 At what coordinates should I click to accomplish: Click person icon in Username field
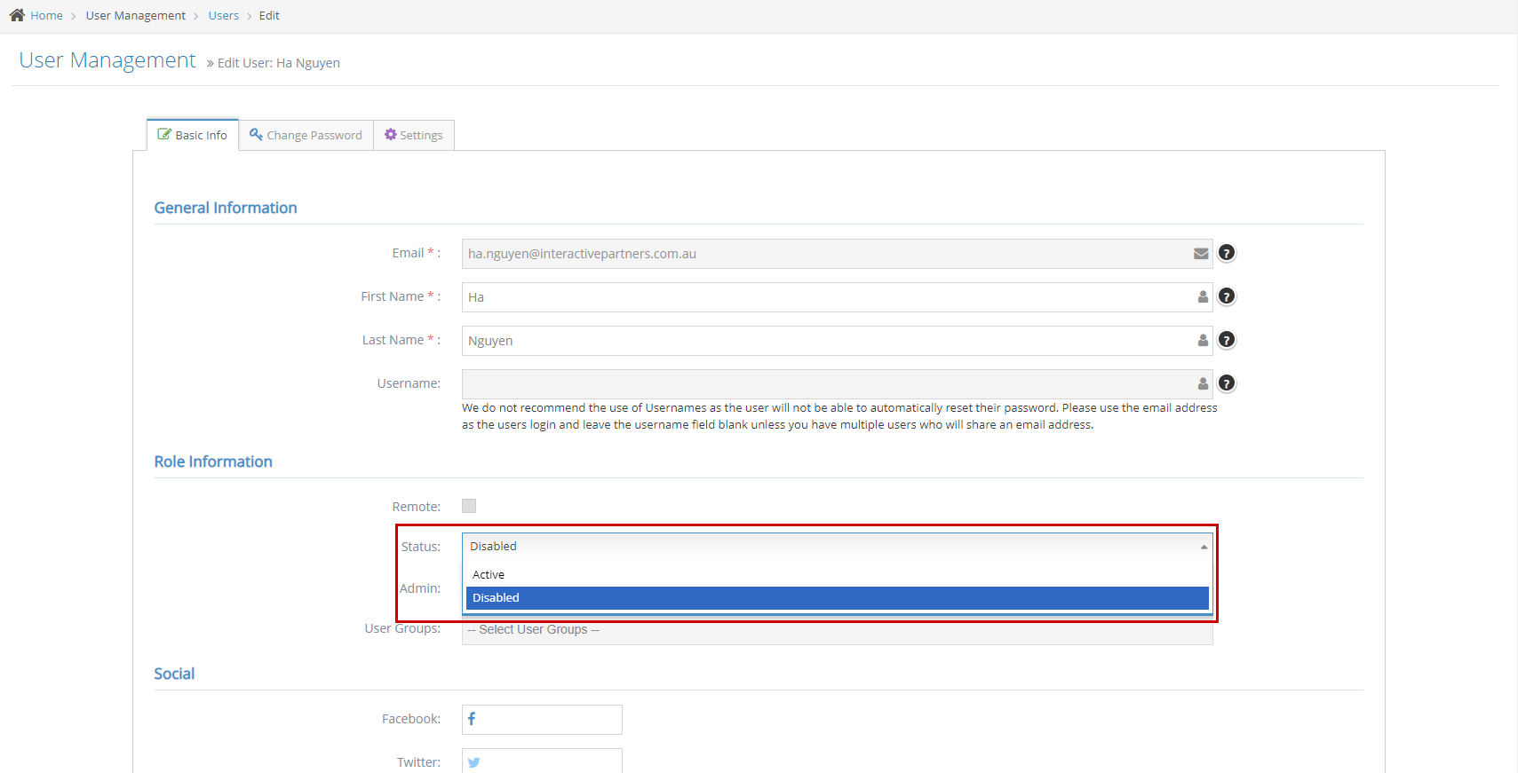pyautogui.click(x=1203, y=383)
